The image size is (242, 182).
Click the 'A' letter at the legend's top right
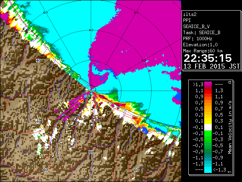pos(230,82)
